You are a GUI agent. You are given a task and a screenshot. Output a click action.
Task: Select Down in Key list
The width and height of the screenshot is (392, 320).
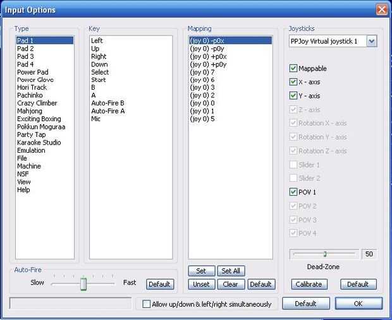(131, 64)
